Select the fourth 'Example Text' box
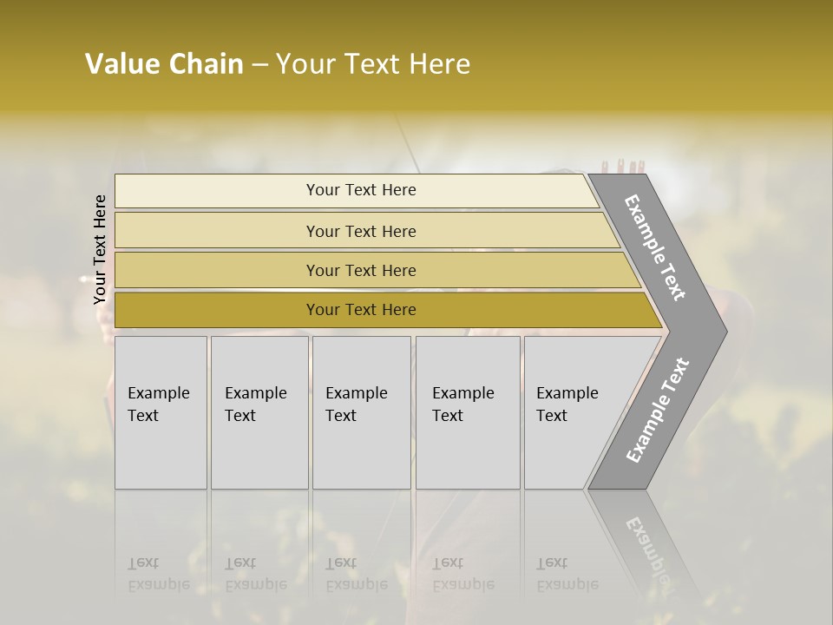 (468, 412)
